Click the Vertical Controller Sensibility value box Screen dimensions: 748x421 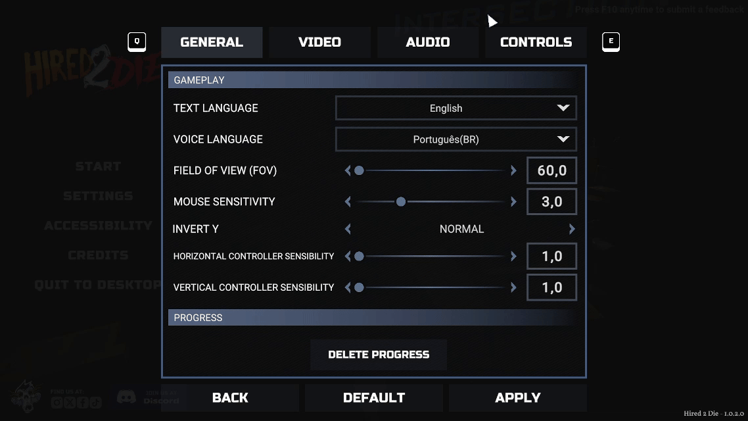pos(552,287)
